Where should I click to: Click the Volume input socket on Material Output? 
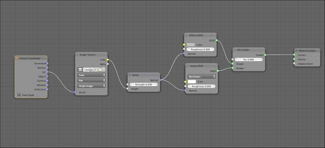294,59
